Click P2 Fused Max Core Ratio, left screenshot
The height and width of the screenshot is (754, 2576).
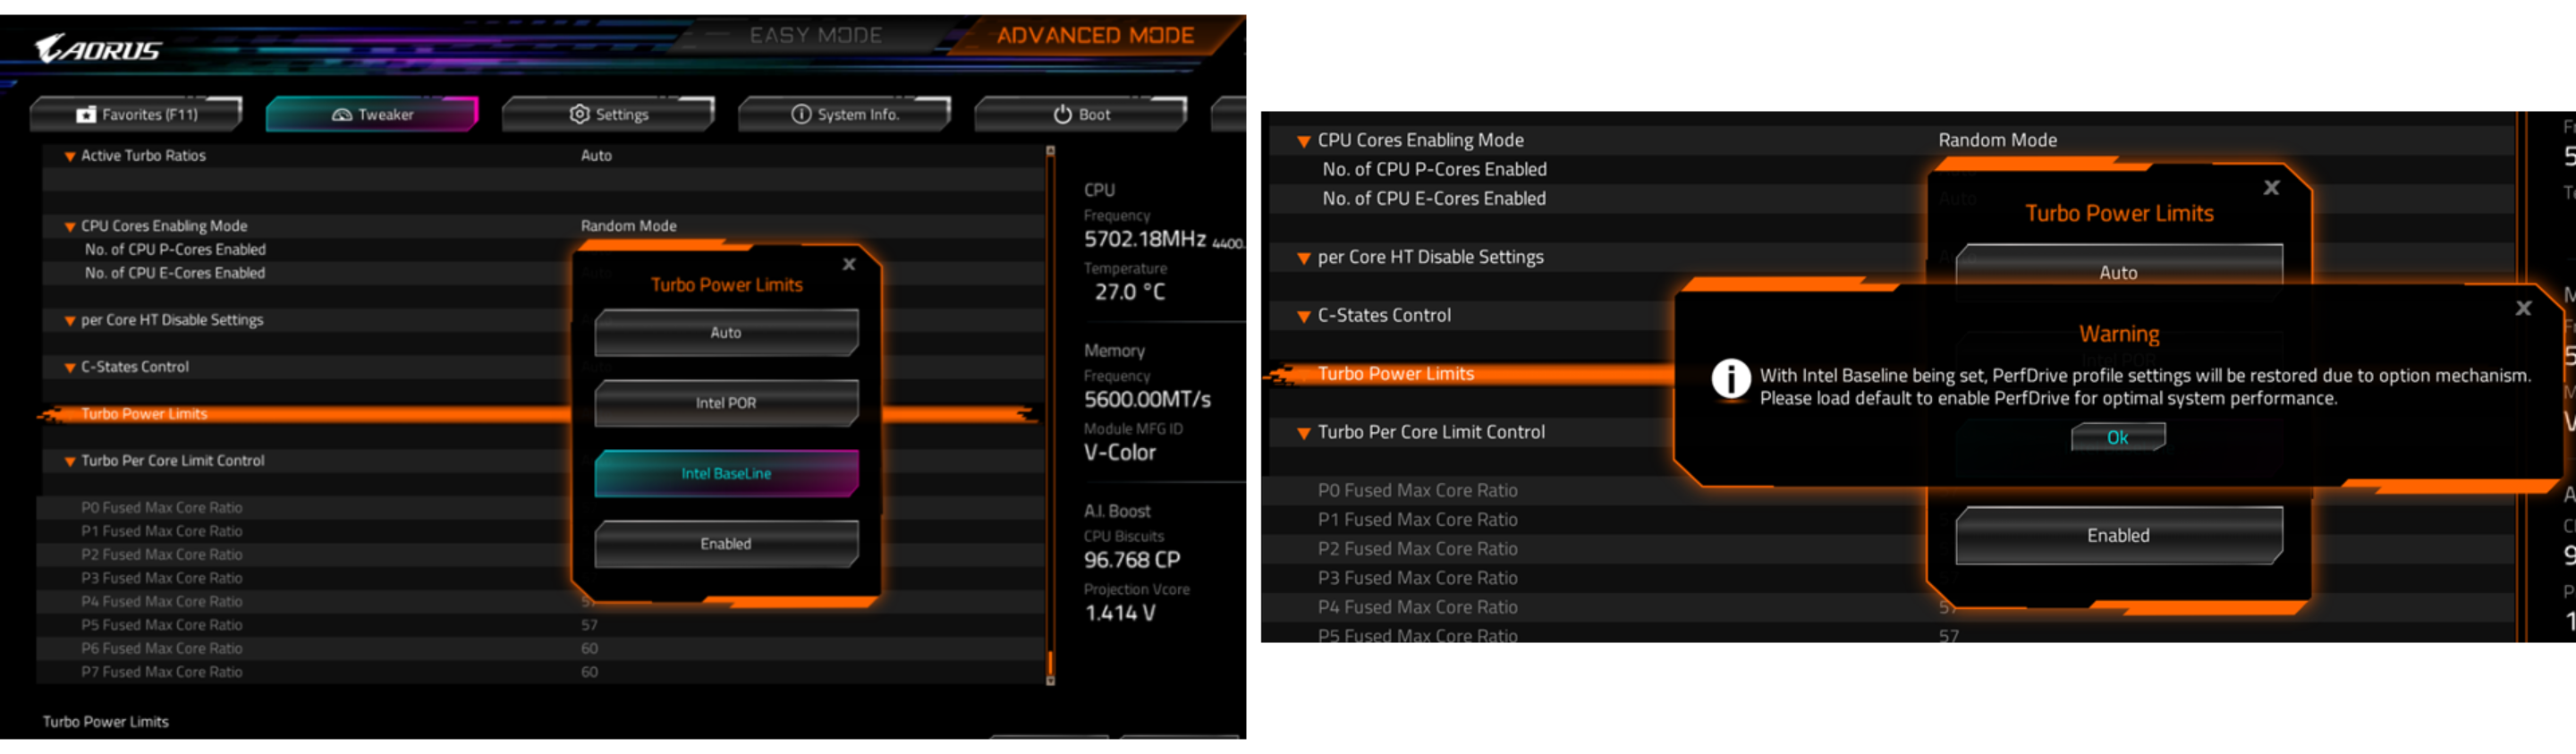(162, 555)
